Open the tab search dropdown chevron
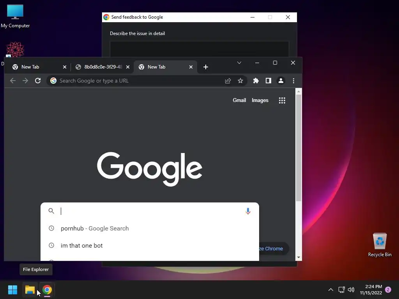399x299 pixels. (x=239, y=63)
